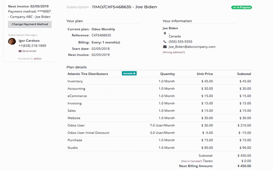This screenshot has height=170, width=273.
Task: Click the In Progress status badge
Action: (x=241, y=7)
